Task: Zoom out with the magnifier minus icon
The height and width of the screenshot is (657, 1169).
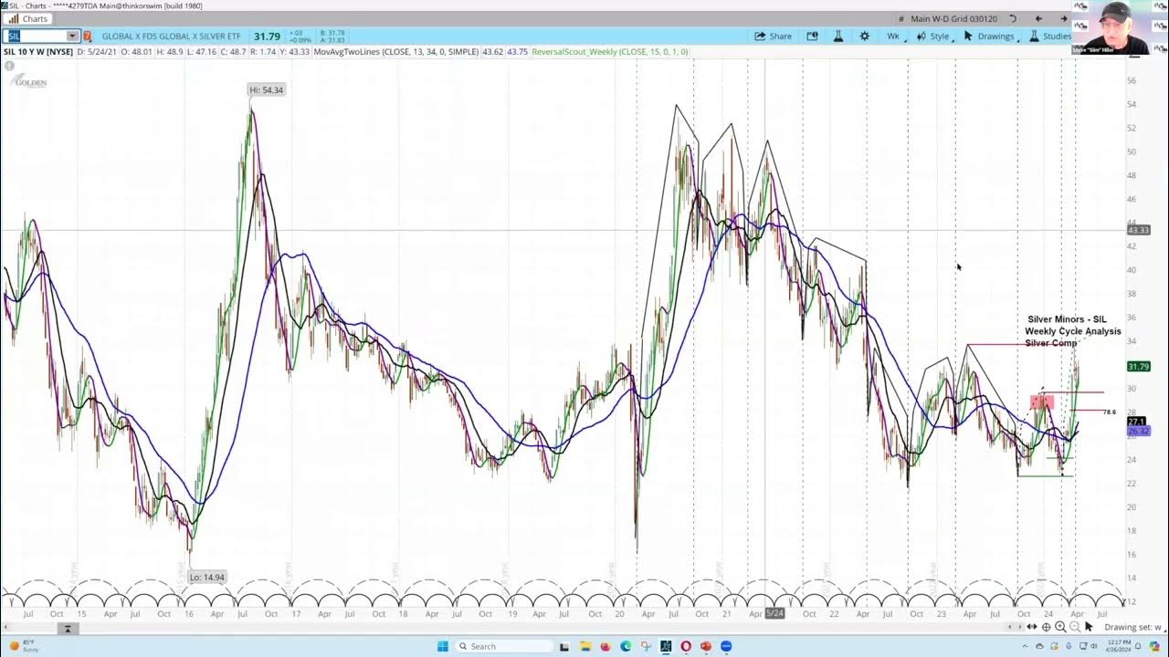Action: 1075,627
